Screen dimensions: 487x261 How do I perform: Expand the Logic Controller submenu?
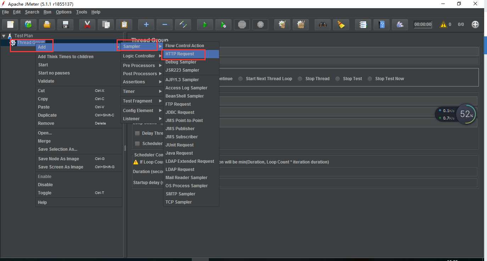coord(141,56)
